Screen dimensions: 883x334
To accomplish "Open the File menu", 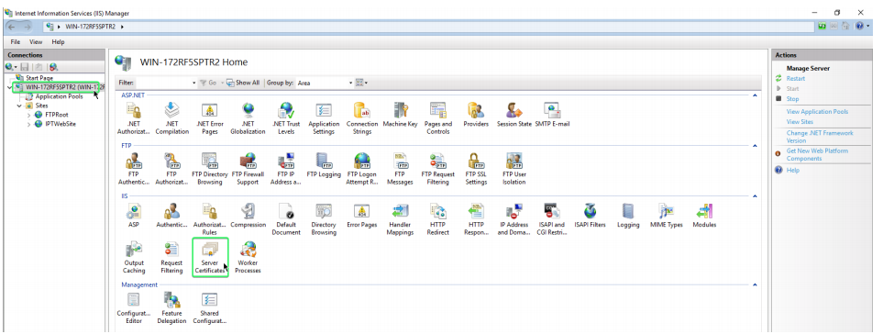I will coord(16,41).
